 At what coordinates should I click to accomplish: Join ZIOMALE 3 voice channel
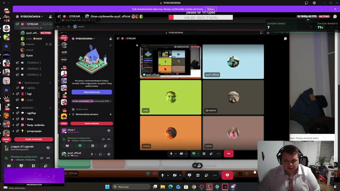(34, 75)
